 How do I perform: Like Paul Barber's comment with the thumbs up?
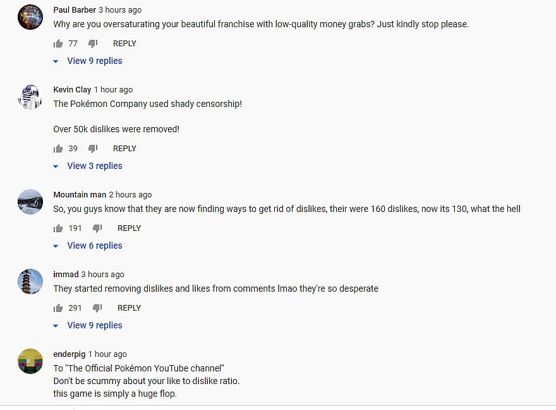[x=57, y=43]
